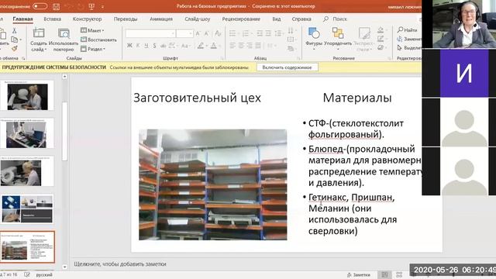This screenshot has height=279, width=496.
Task: Click the Поиск search box
Action: (336, 19)
